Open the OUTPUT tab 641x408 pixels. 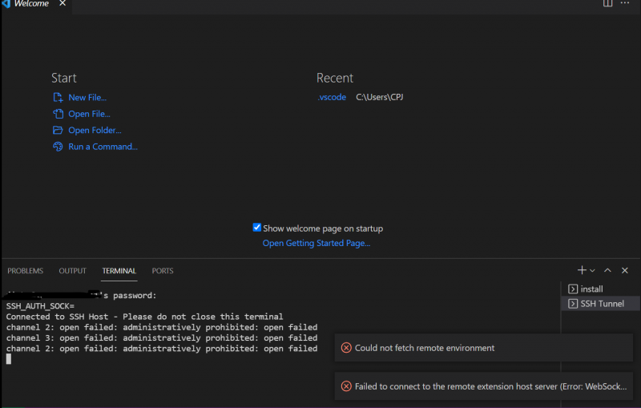(x=72, y=271)
